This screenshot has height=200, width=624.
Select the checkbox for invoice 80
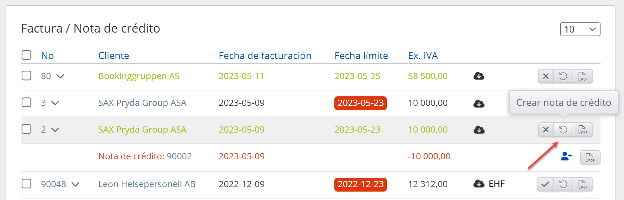click(x=26, y=76)
